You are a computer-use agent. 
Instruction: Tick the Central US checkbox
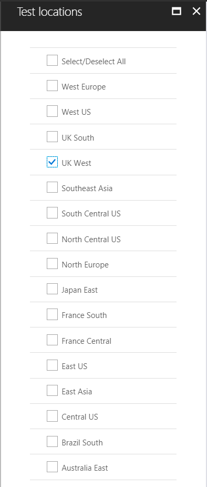coord(52,416)
